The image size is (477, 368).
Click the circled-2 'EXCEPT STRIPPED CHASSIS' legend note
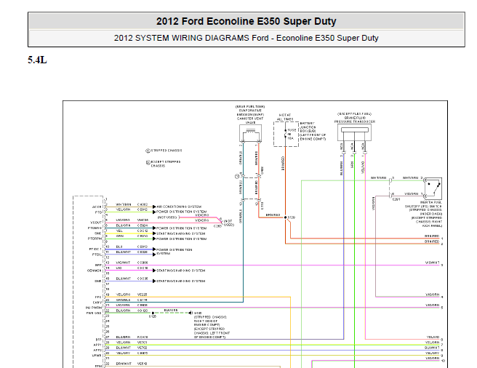click(x=163, y=164)
